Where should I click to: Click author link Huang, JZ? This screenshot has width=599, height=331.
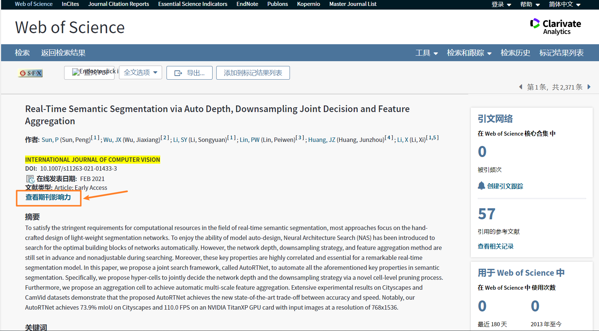322,140
